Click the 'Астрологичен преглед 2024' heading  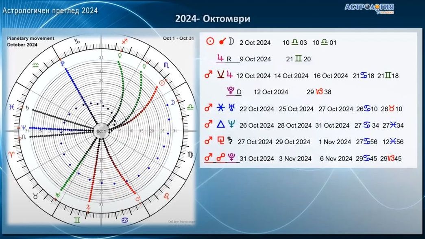click(50, 11)
